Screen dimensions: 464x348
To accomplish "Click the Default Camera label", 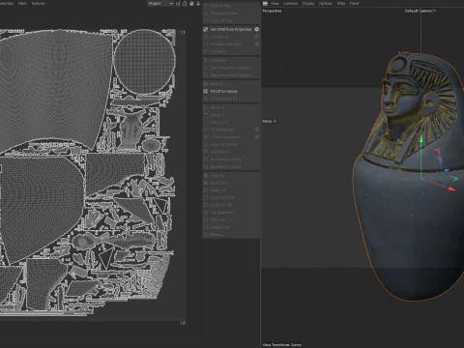I will (x=418, y=11).
